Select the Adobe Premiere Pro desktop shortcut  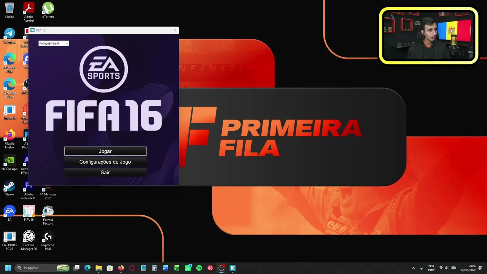coord(29,190)
